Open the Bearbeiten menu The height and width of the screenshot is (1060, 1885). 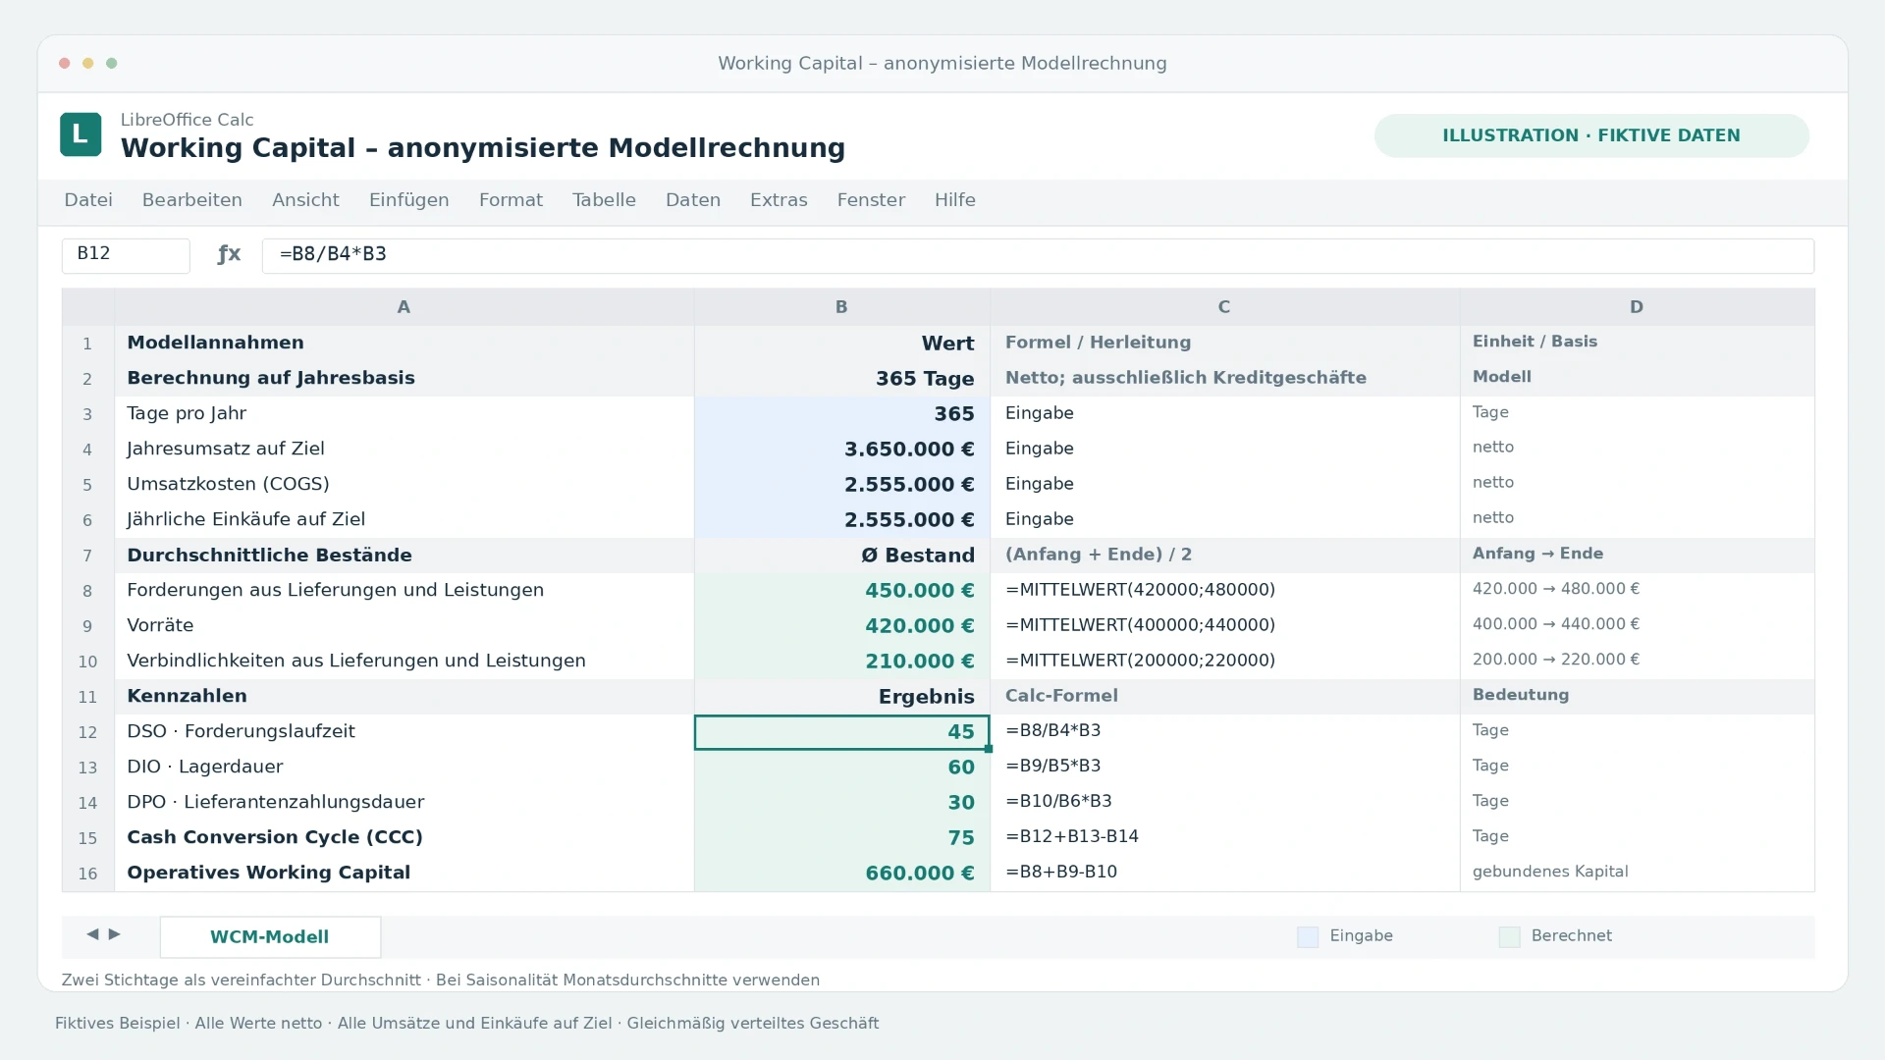pyautogui.click(x=192, y=200)
